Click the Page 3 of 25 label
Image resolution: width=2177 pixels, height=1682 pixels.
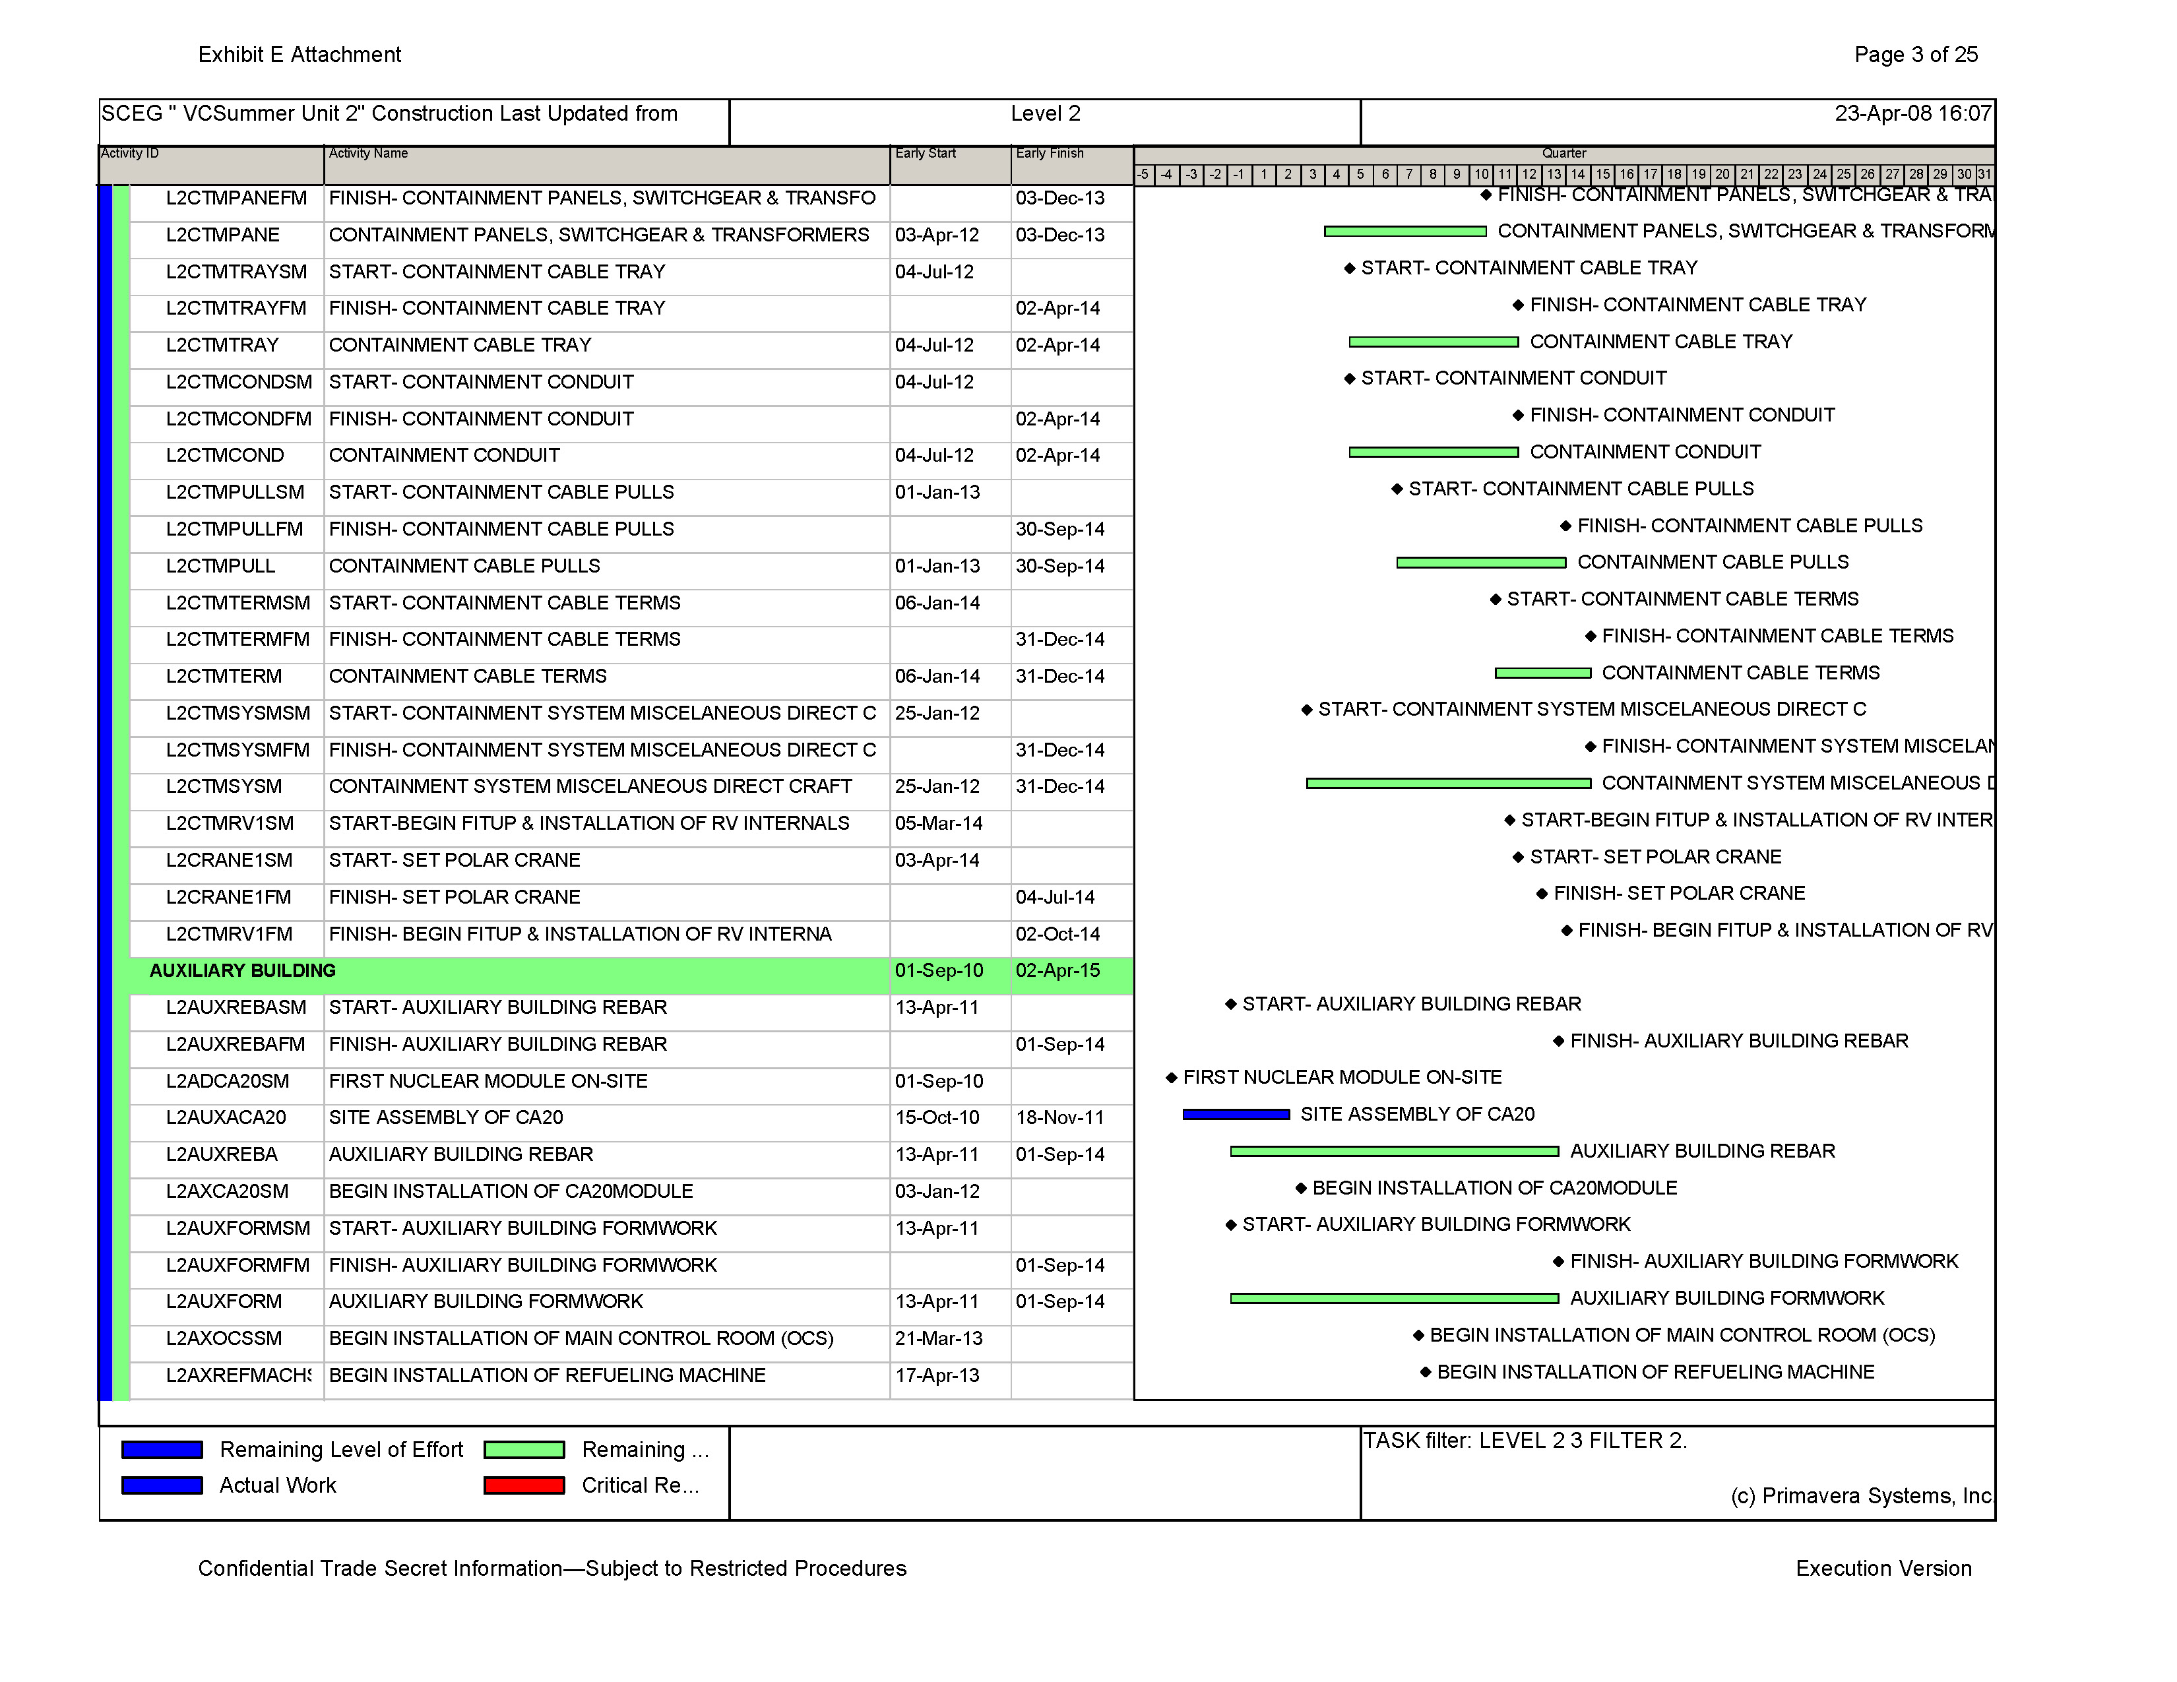(x=1916, y=55)
